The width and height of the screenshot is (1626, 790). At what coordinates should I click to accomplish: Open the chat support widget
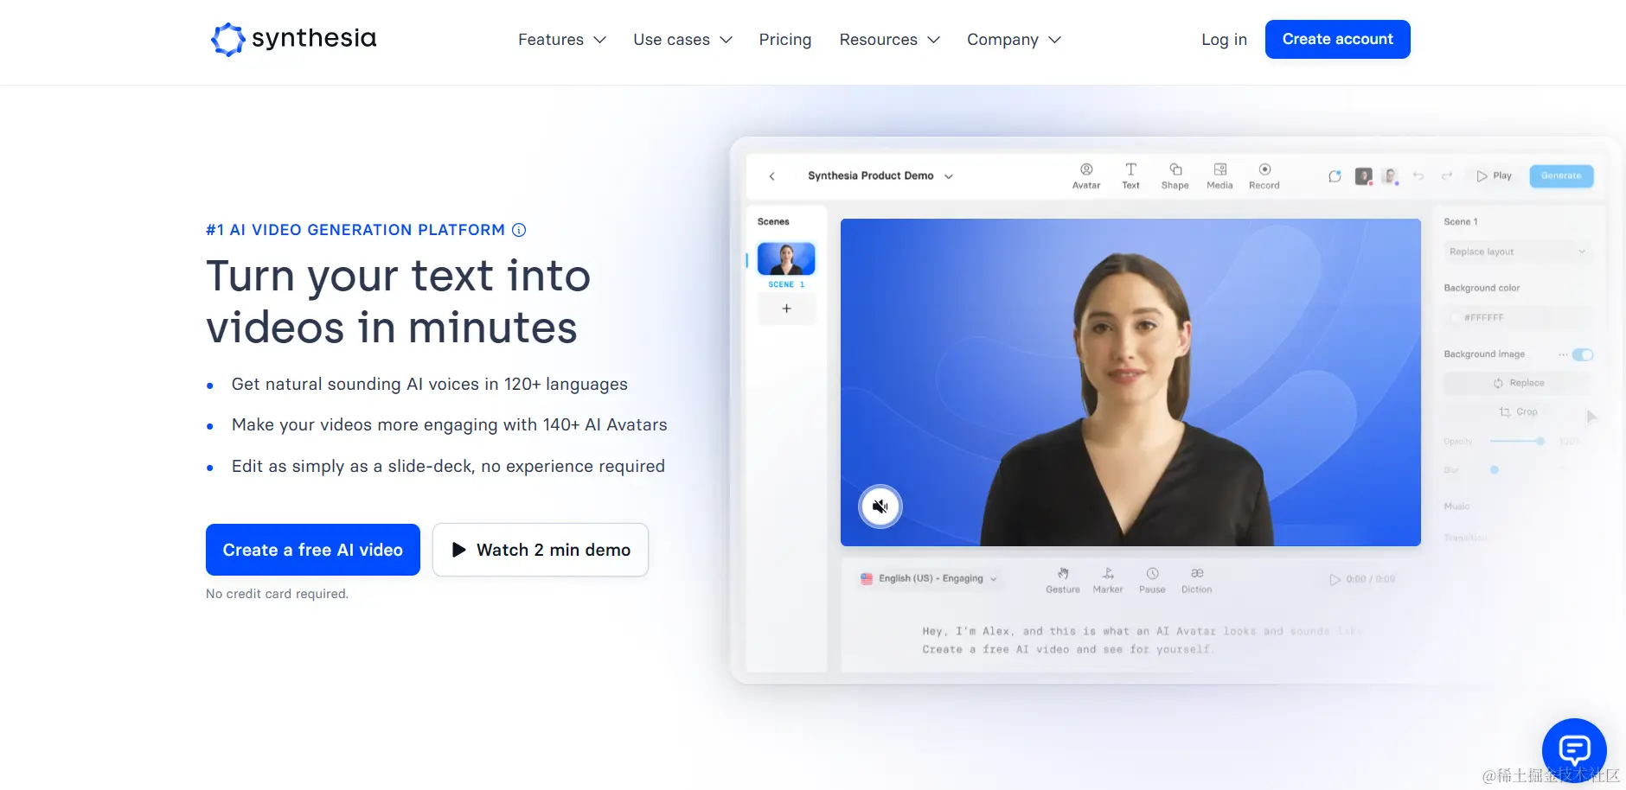point(1574,749)
